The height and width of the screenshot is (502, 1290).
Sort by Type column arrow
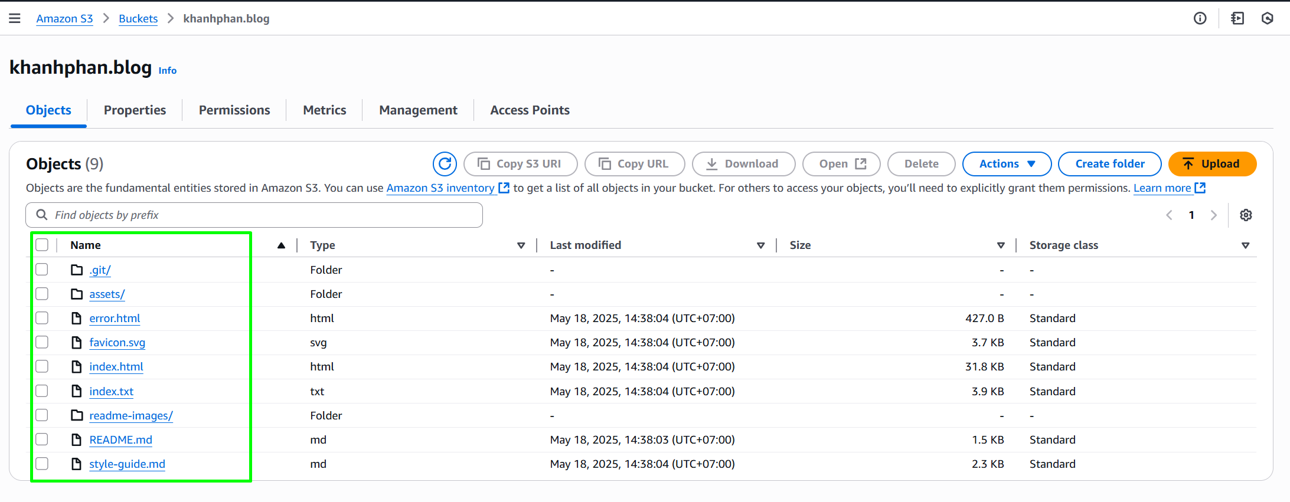pos(521,245)
